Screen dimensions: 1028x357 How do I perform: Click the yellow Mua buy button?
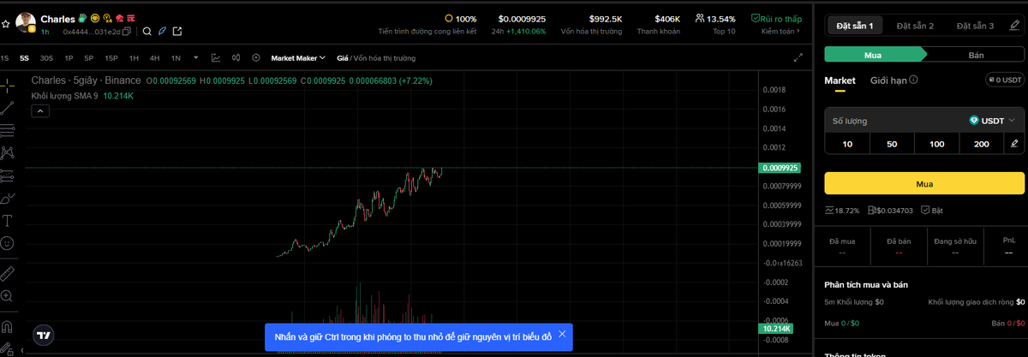(924, 183)
